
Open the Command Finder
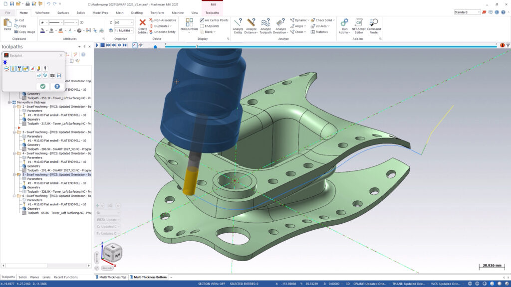(374, 26)
